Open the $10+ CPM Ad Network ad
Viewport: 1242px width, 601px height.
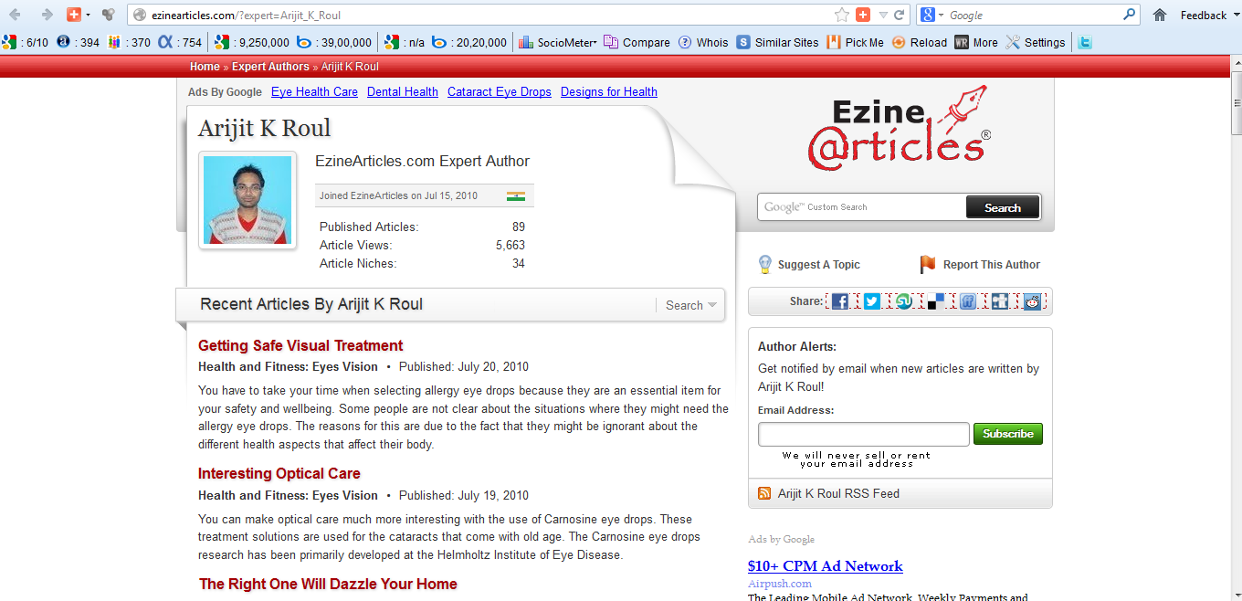pos(826,566)
